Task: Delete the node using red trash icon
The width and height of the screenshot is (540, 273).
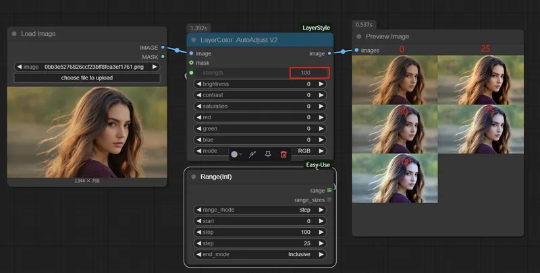Action: click(x=283, y=154)
